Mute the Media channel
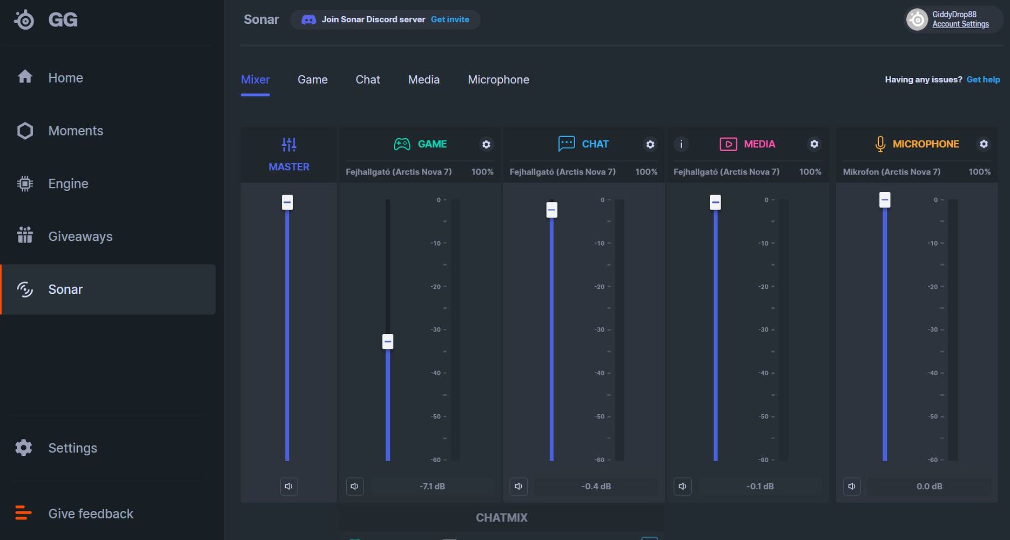The height and width of the screenshot is (540, 1010). click(x=682, y=486)
